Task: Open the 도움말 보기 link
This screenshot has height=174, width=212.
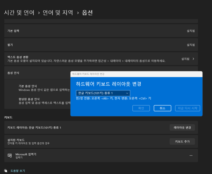Action: (18, 171)
